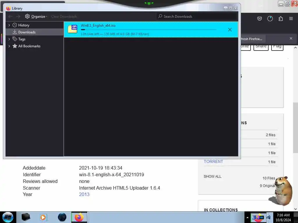Select All Bookmarks in sidebar
The height and width of the screenshot is (223, 298).
(x=29, y=46)
